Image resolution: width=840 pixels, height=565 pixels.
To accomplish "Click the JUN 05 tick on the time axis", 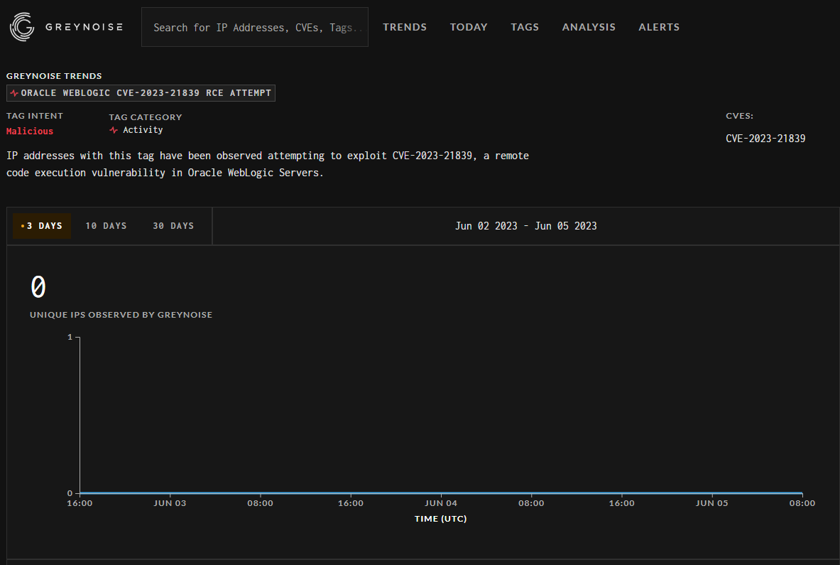I will point(712,503).
